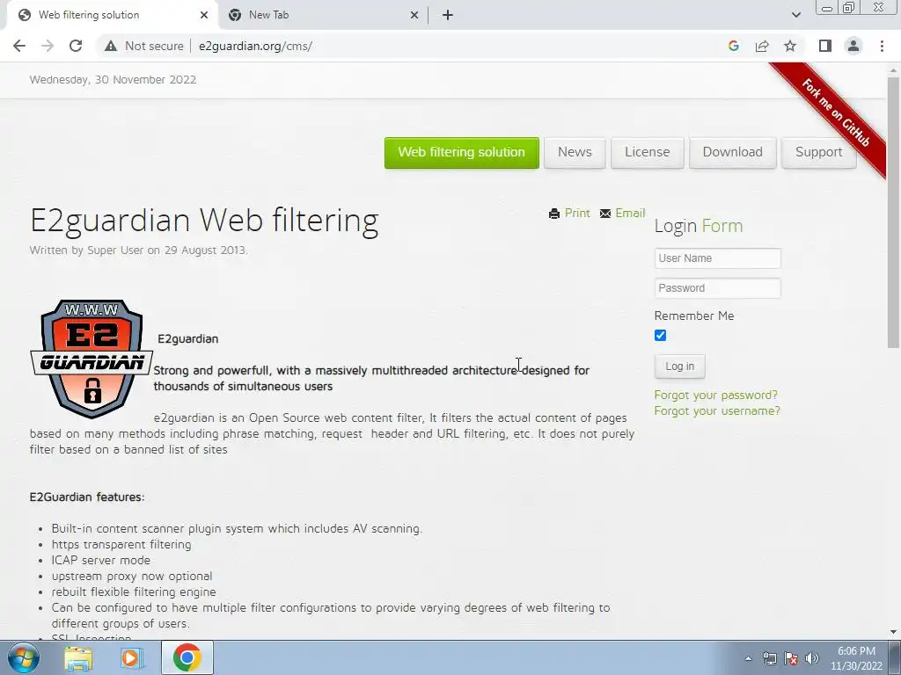
Task: Click the envelope icon next to Email
Action: [x=605, y=214]
